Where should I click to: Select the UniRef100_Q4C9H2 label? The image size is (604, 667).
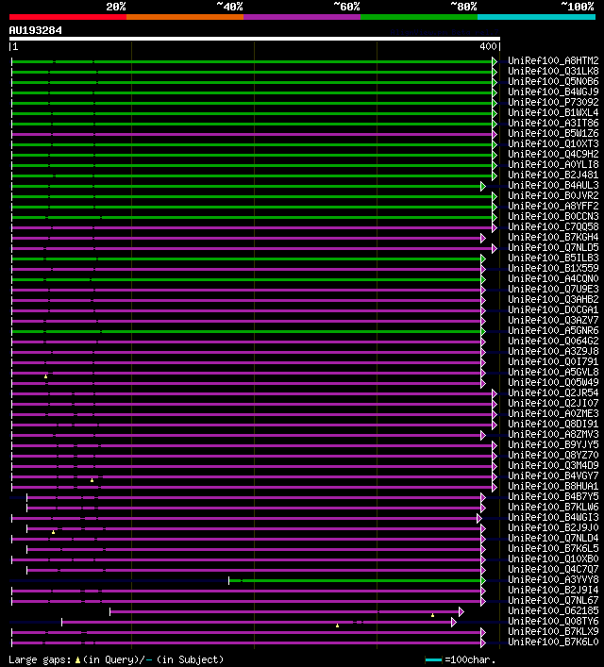click(553, 154)
